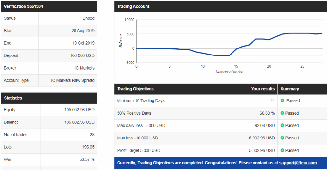Click the green check for Max loss -10 000 USD

(x=282, y=138)
